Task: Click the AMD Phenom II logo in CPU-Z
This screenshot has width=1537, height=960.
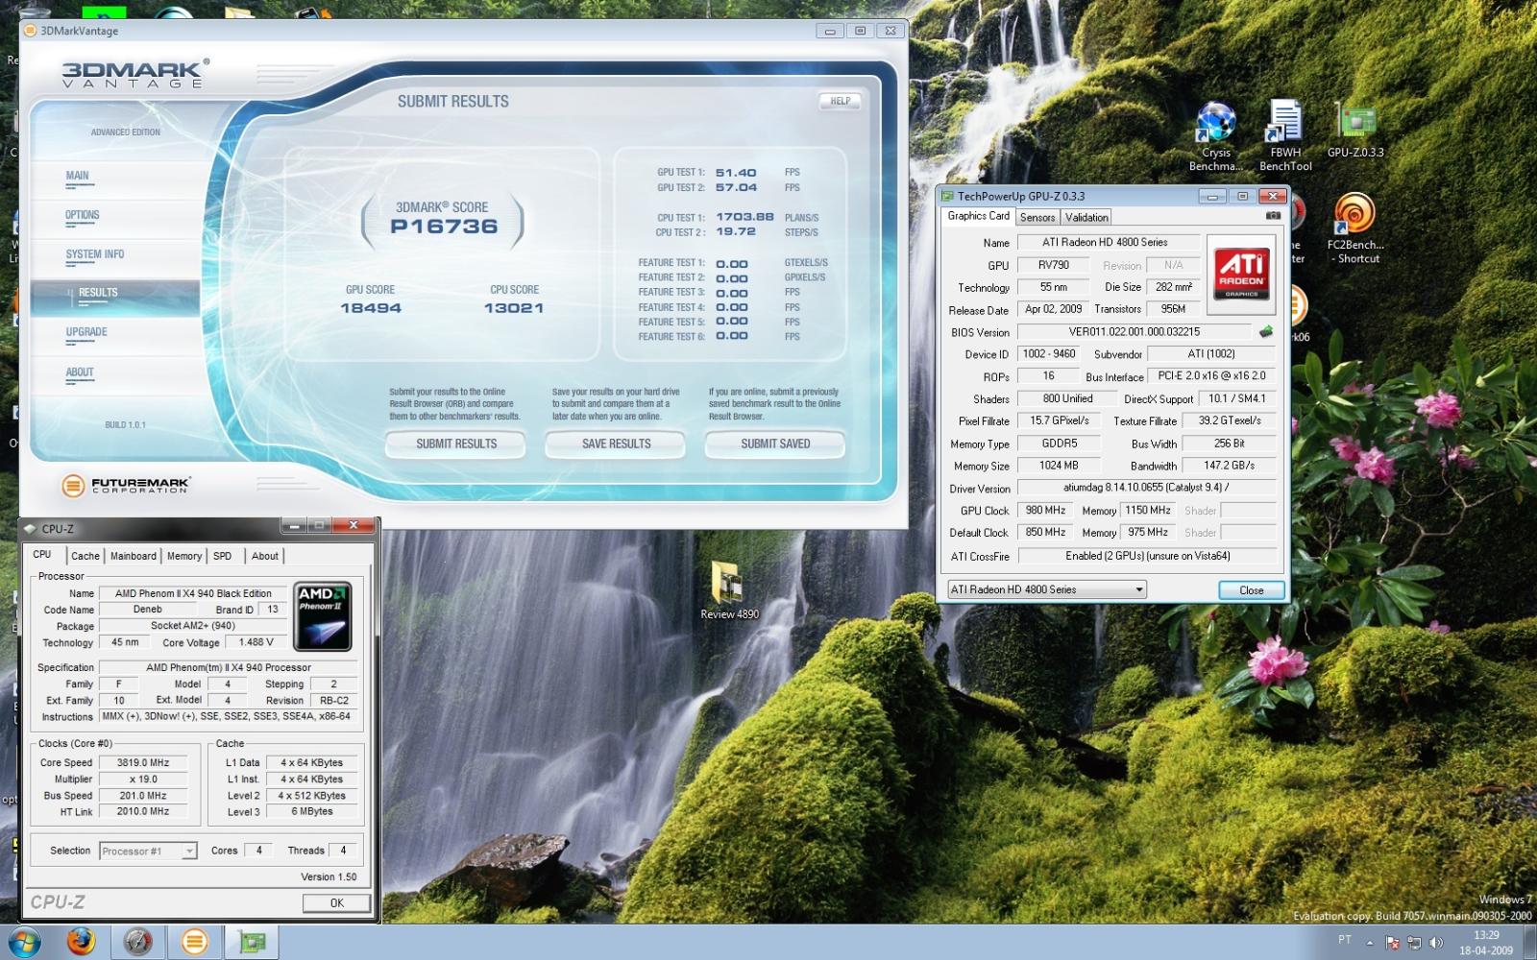Action: point(323,616)
